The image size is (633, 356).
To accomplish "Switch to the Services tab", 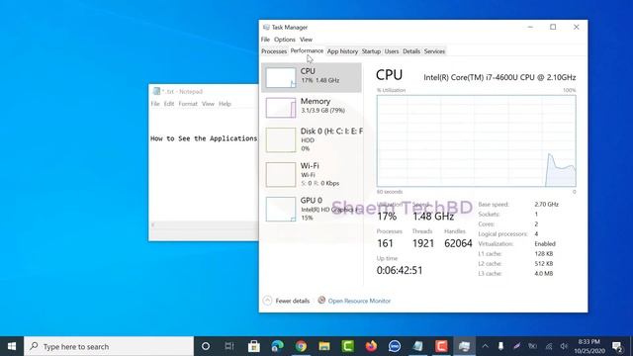I will [x=434, y=51].
